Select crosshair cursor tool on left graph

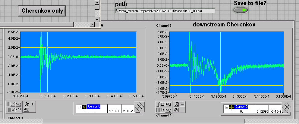point(33,104)
